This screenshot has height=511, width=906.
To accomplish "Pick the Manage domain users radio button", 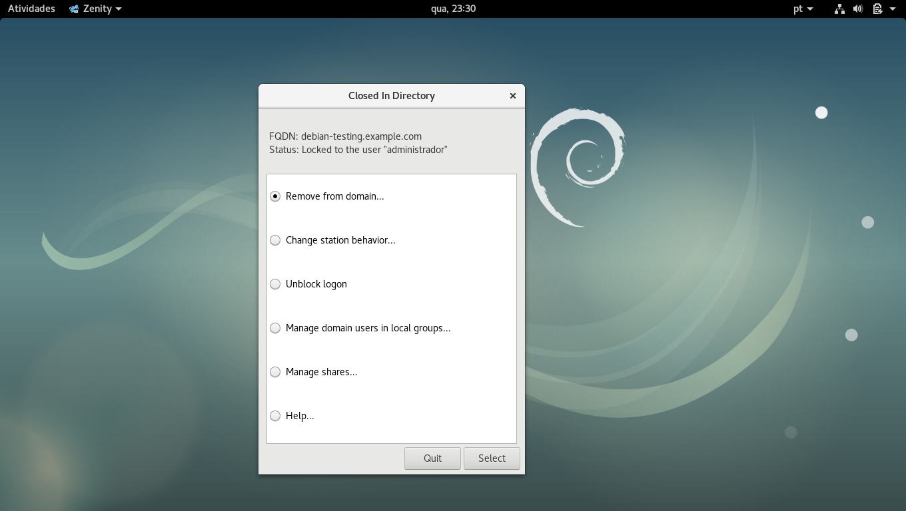I will [x=275, y=328].
